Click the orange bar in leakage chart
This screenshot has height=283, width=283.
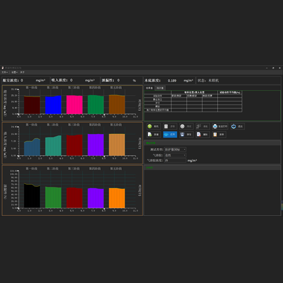[117, 198]
